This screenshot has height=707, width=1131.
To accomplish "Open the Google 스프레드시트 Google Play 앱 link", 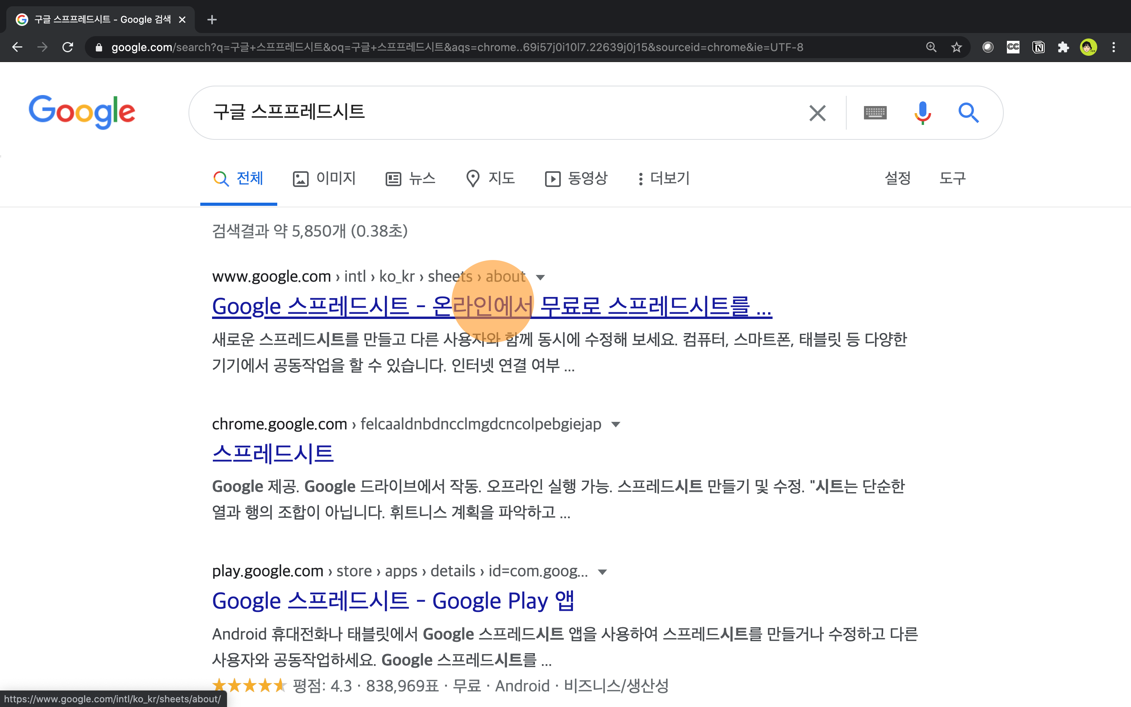I will pos(393,601).
